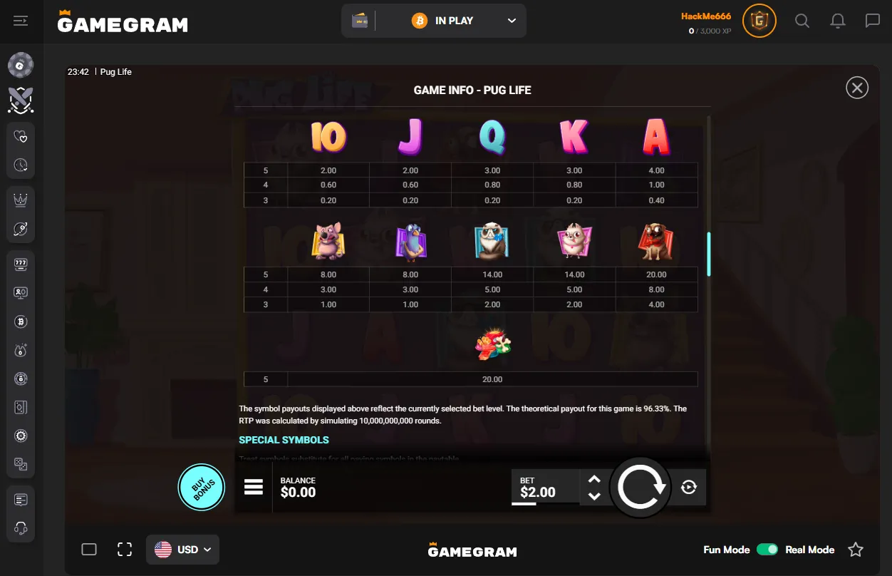Open the game hamburger menu
Screen dimensions: 892x576
click(x=254, y=487)
